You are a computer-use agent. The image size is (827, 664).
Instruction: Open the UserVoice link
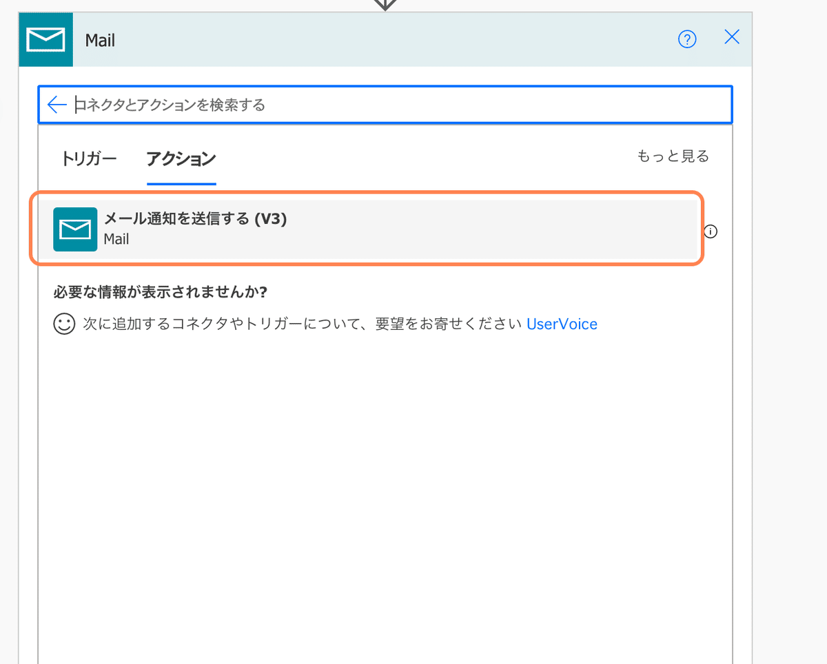pos(562,324)
